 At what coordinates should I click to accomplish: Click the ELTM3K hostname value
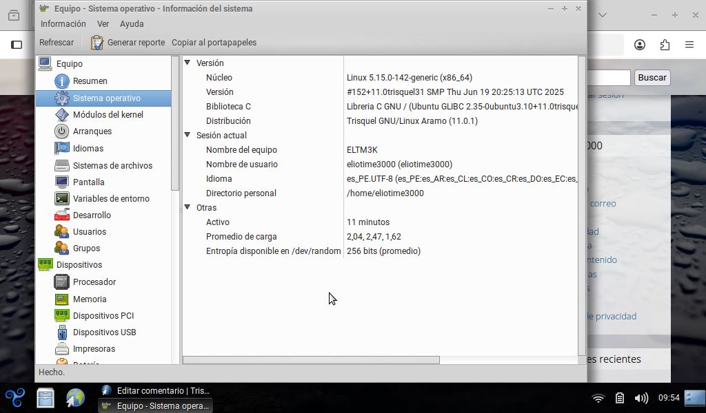tap(362, 149)
